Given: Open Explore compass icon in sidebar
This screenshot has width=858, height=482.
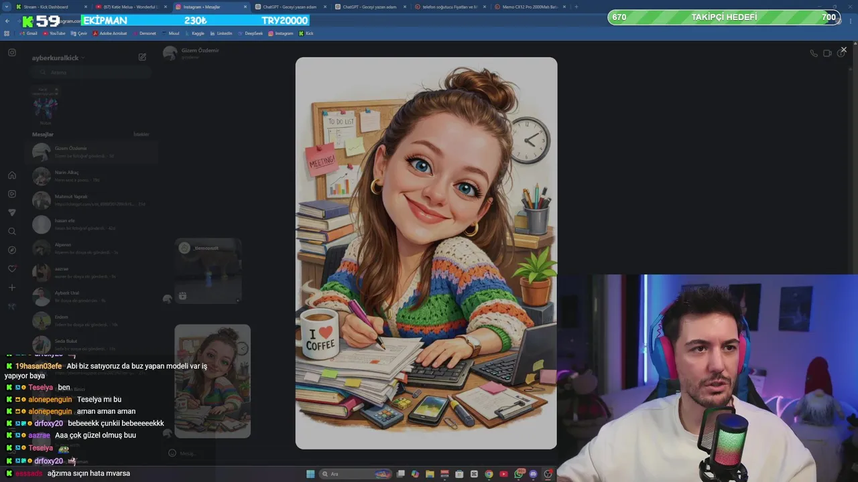Looking at the screenshot, I should (12, 250).
